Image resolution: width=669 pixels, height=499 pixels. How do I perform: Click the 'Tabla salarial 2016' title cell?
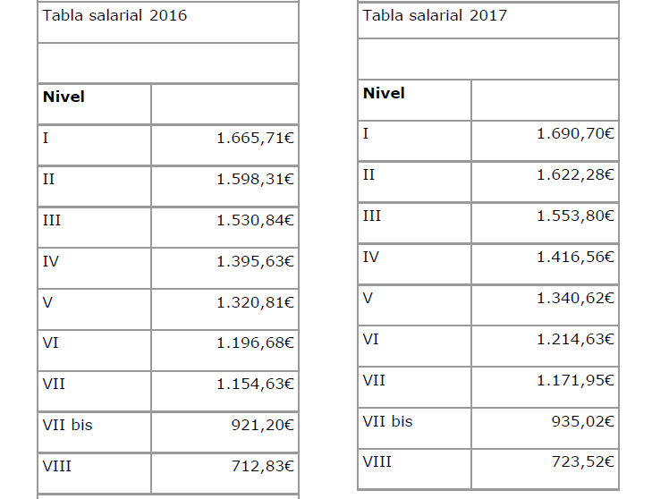point(114,15)
